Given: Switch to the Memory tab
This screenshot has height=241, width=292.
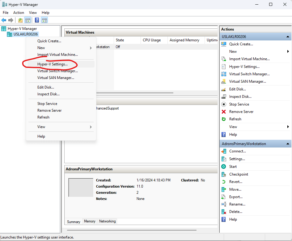Looking at the screenshot, I should coord(90,221).
